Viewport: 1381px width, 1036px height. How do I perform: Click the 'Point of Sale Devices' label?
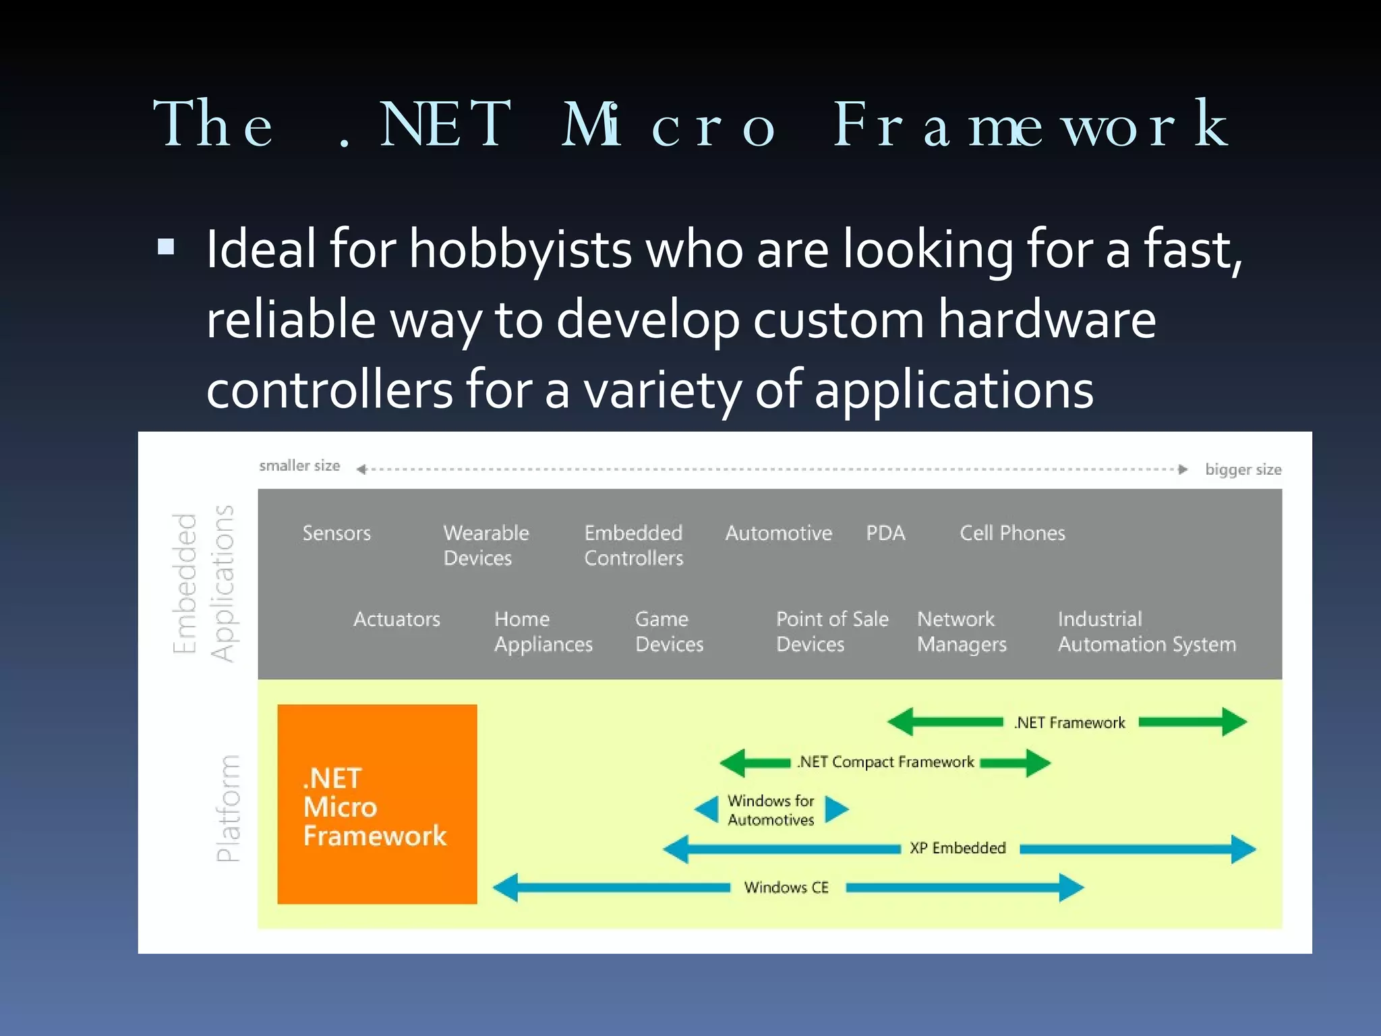click(x=832, y=631)
